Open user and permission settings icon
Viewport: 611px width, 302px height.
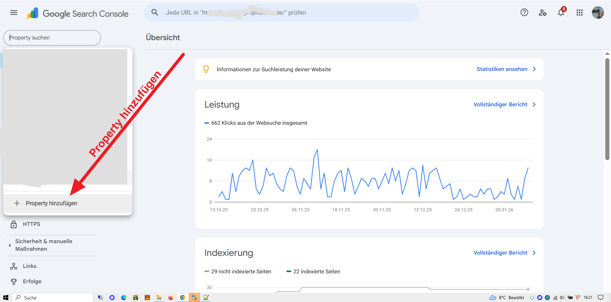click(542, 13)
